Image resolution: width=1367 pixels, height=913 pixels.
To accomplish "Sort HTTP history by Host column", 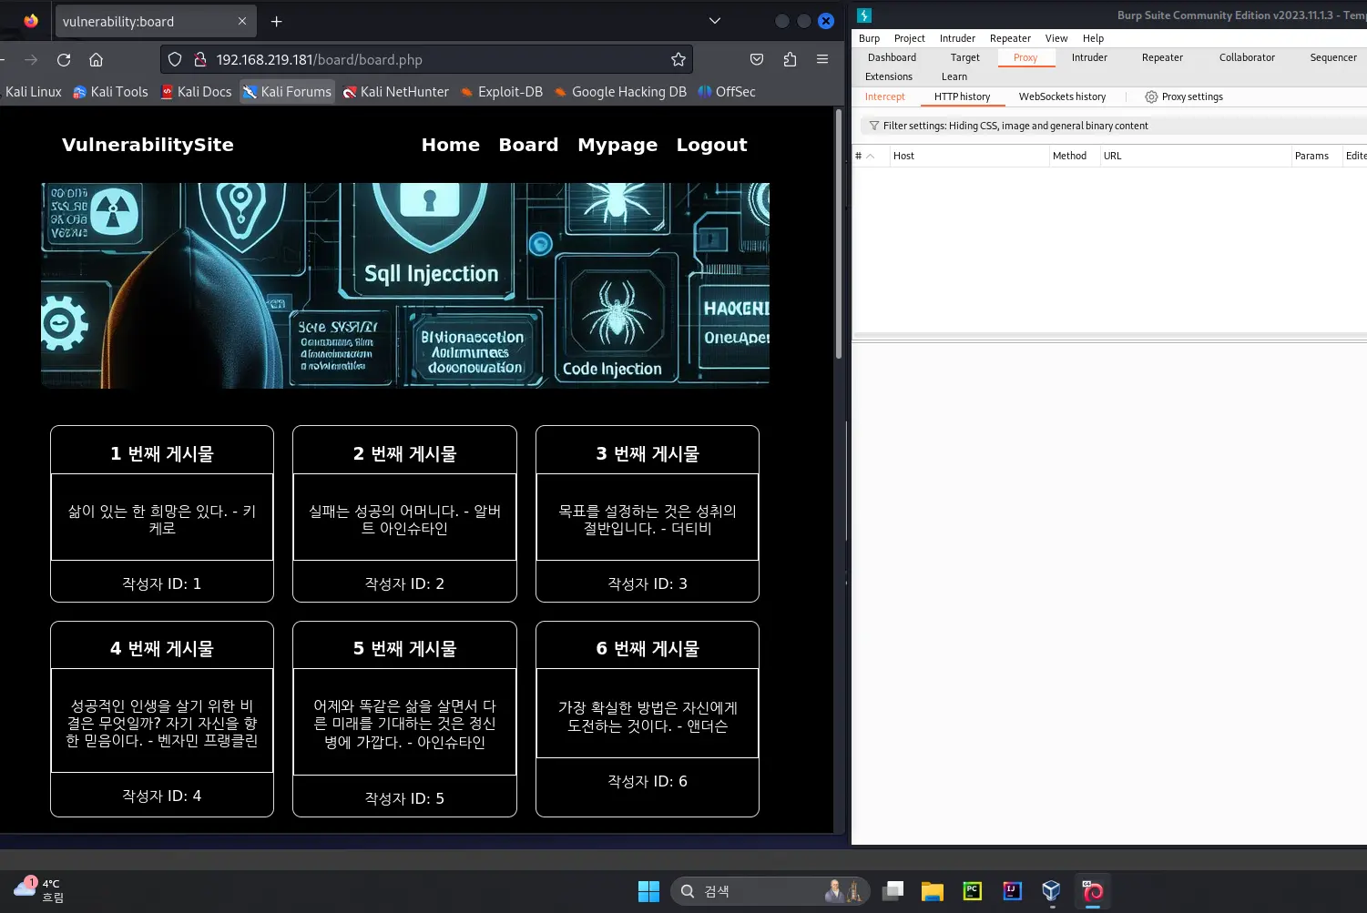I will pos(969,156).
